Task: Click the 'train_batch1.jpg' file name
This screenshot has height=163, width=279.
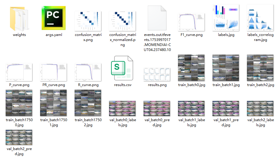Action: pos(226,85)
